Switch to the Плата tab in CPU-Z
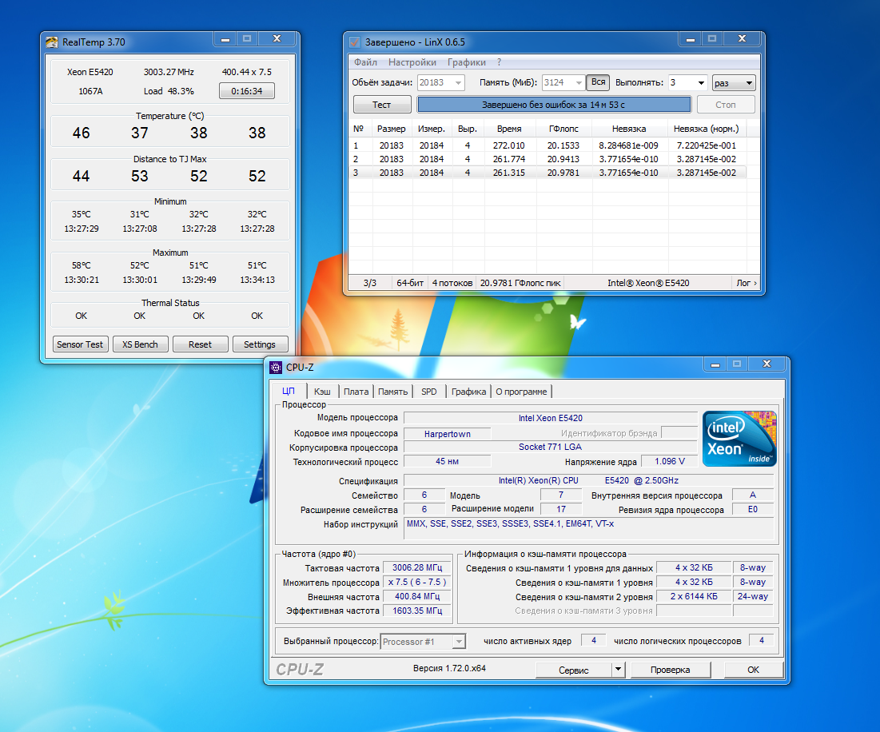This screenshot has width=880, height=732. coord(356,392)
